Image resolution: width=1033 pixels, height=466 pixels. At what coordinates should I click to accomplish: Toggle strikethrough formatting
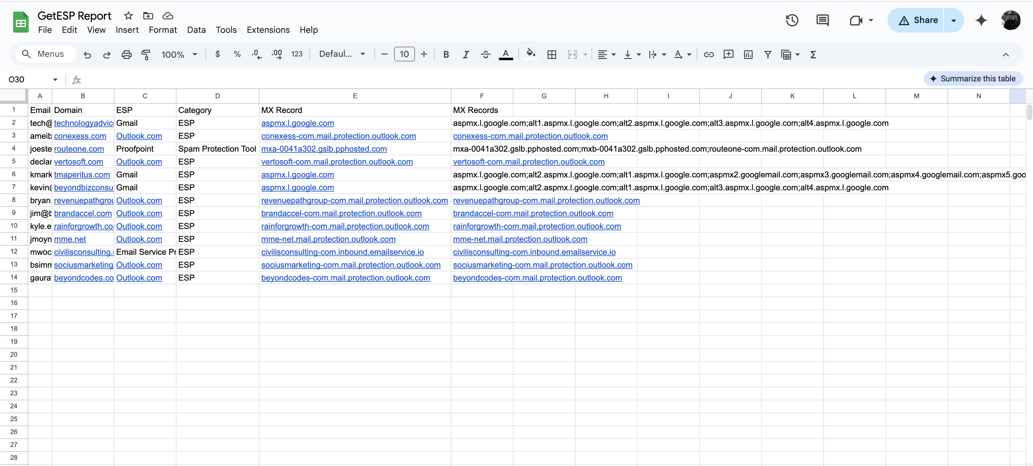pos(485,54)
